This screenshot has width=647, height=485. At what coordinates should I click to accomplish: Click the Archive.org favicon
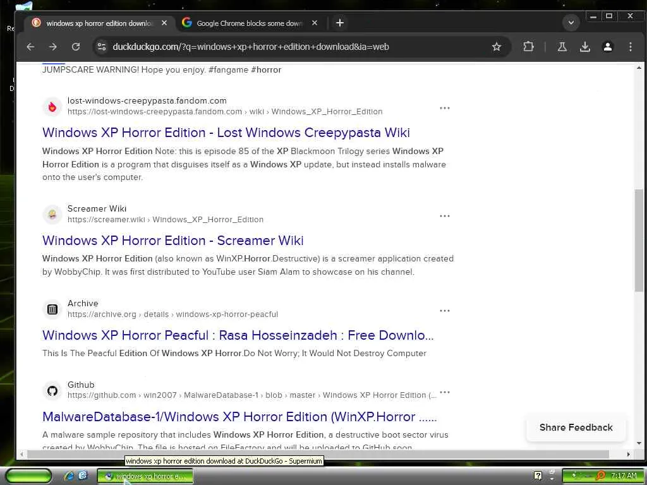pyautogui.click(x=52, y=309)
